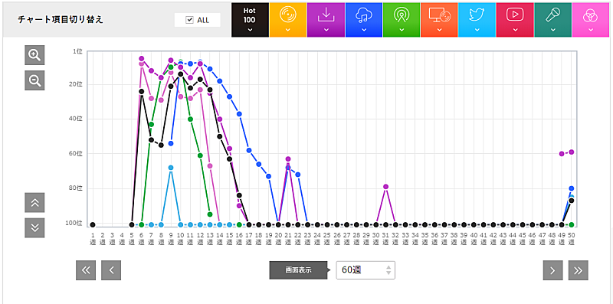The width and height of the screenshot is (613, 304).
Task: Select the green data point at week 7
Action: [x=151, y=124]
